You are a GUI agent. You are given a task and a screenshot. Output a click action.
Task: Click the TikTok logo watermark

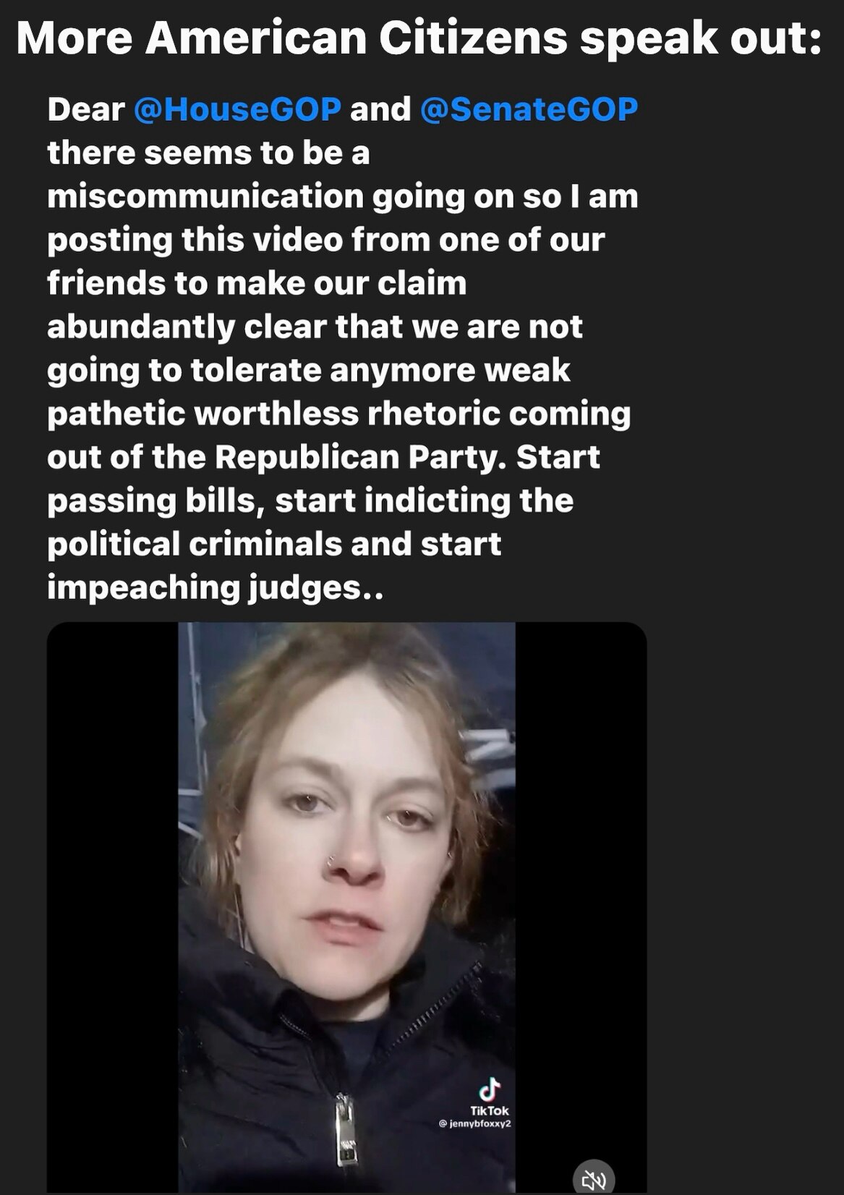point(490,1089)
